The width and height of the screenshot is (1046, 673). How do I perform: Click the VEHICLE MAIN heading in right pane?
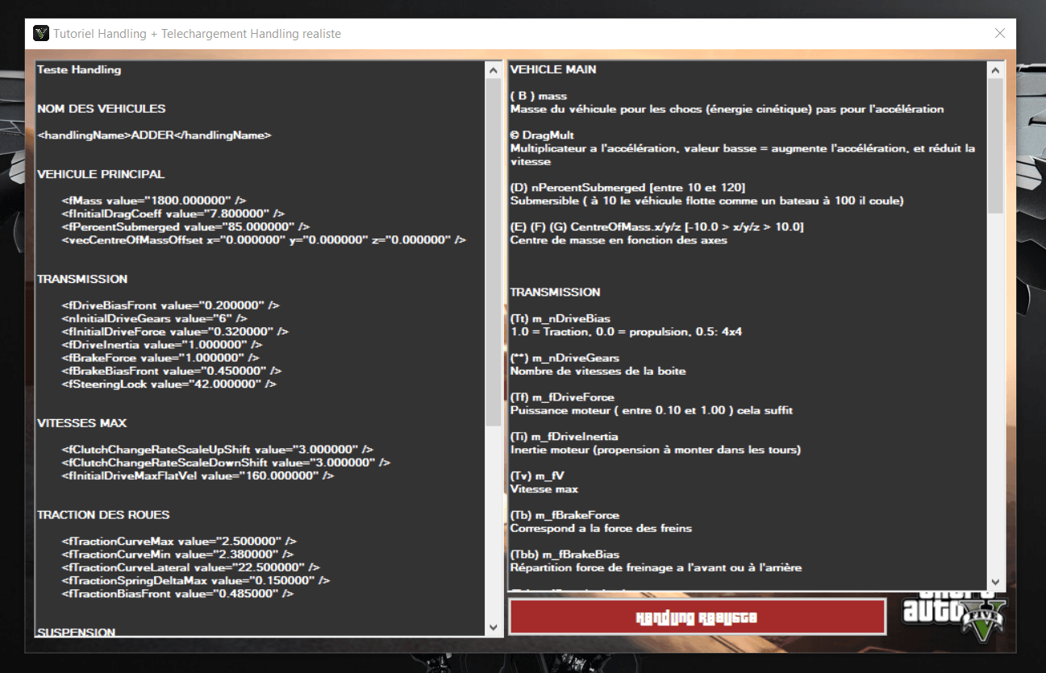(x=553, y=70)
